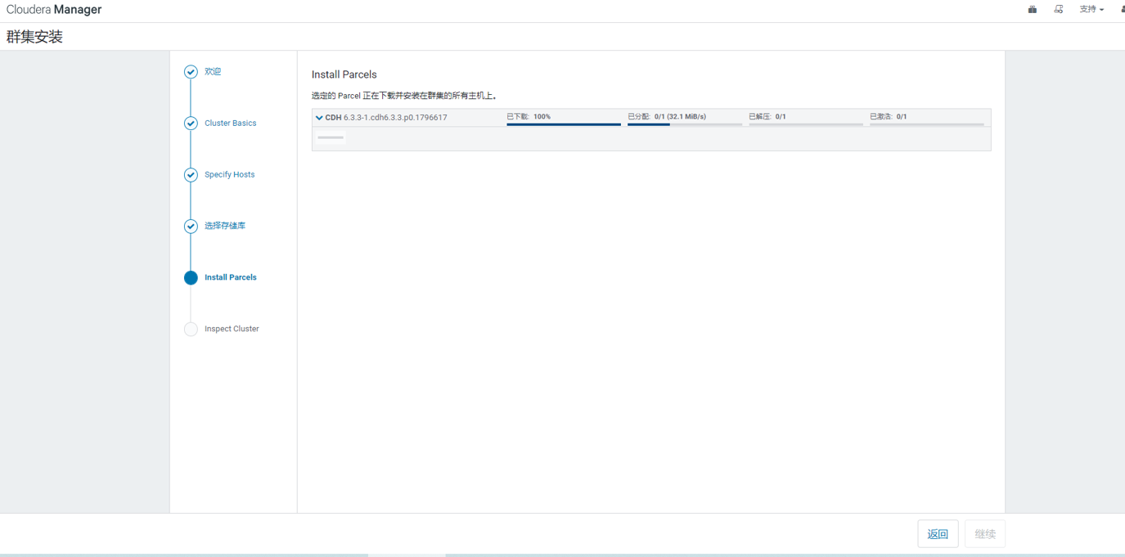Image resolution: width=1125 pixels, height=557 pixels.
Task: Click the Specify Hosts checkmark icon
Action: coord(191,175)
